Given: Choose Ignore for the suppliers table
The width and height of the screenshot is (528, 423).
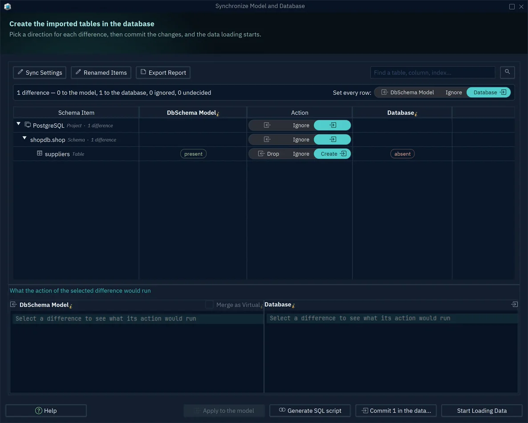Looking at the screenshot, I should point(301,154).
